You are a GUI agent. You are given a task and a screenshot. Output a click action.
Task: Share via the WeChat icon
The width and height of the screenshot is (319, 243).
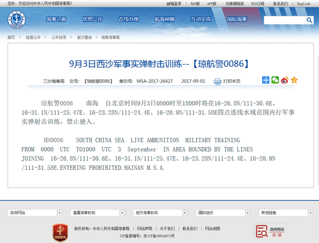pyautogui.click(x=275, y=80)
